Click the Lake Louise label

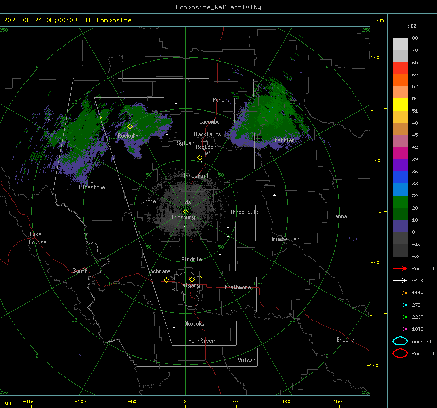[37, 238]
